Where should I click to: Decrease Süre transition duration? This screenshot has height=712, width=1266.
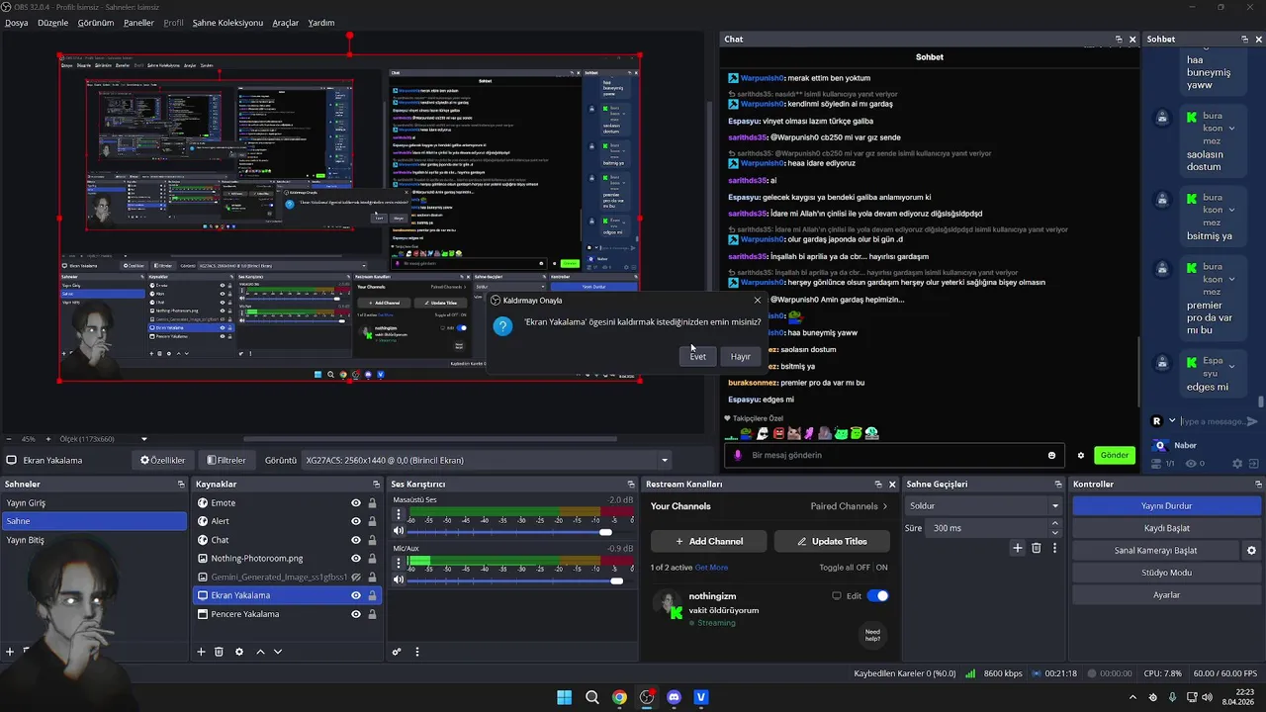click(1054, 533)
